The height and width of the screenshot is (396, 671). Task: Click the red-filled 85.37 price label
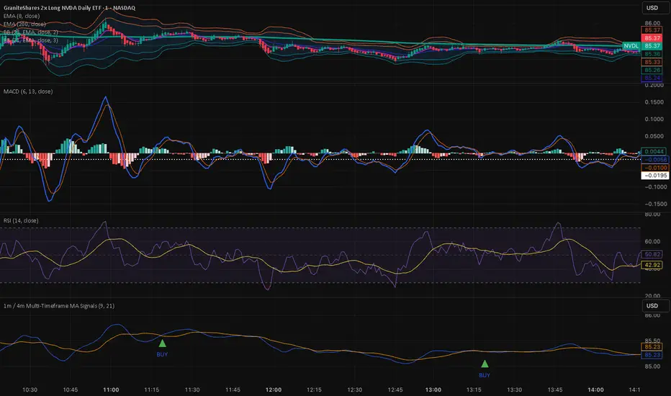pos(652,38)
